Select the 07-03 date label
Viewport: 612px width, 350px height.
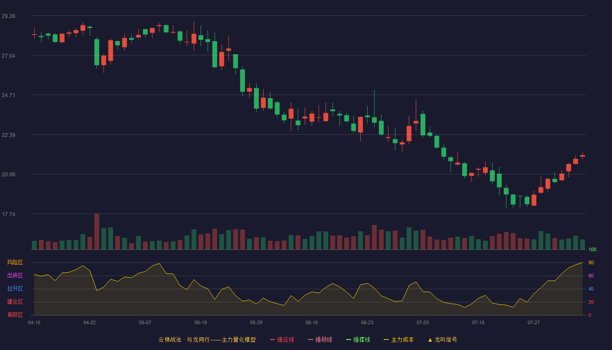pos(423,322)
